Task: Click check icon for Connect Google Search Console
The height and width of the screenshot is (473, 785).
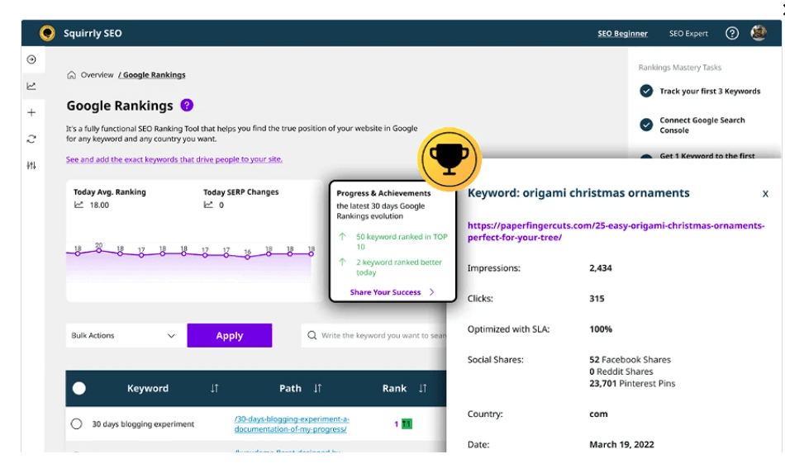Action: 646,125
